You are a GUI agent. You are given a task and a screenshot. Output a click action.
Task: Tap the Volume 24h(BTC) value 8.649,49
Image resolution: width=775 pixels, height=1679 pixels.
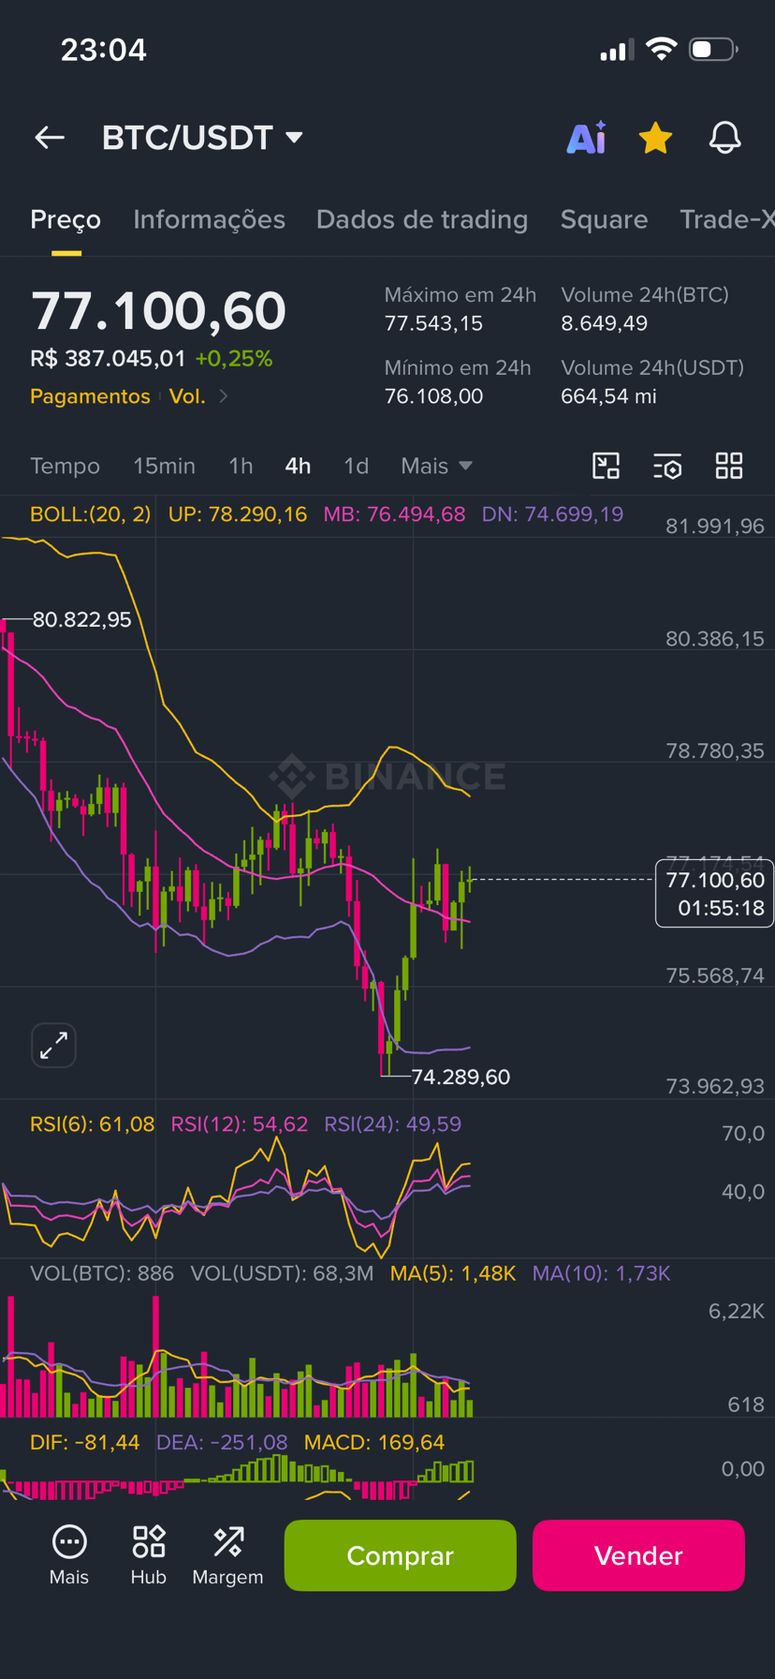click(604, 323)
